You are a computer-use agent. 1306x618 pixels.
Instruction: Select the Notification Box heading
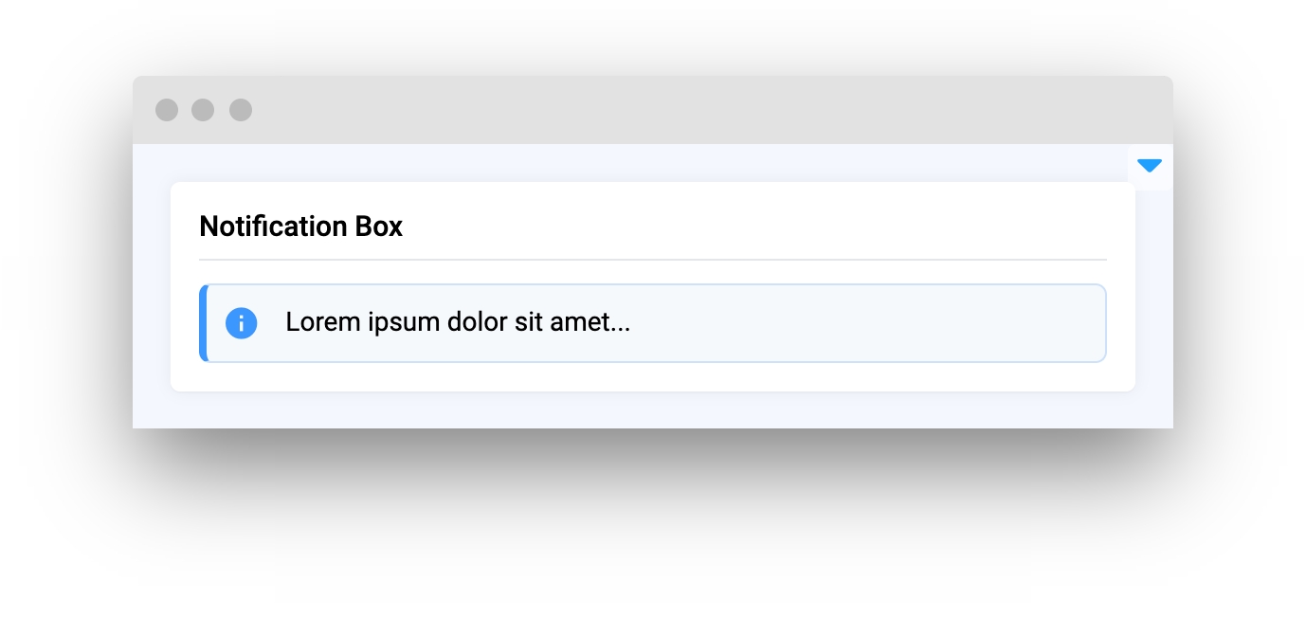click(301, 227)
